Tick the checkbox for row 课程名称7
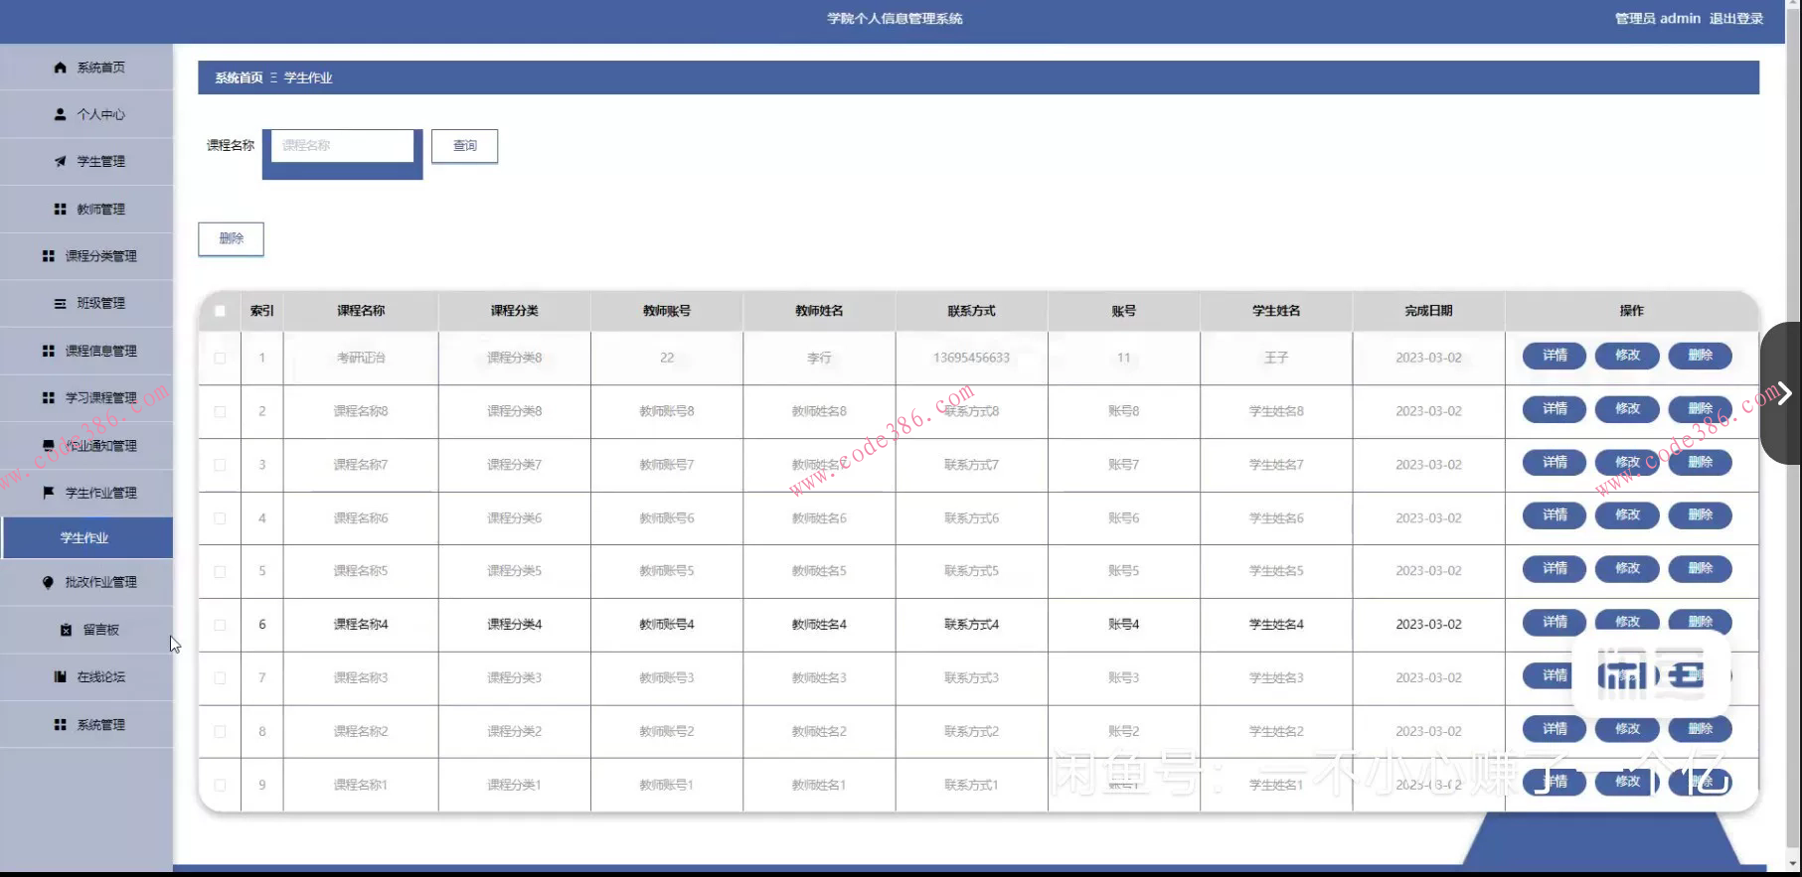This screenshot has height=877, width=1802. click(220, 465)
